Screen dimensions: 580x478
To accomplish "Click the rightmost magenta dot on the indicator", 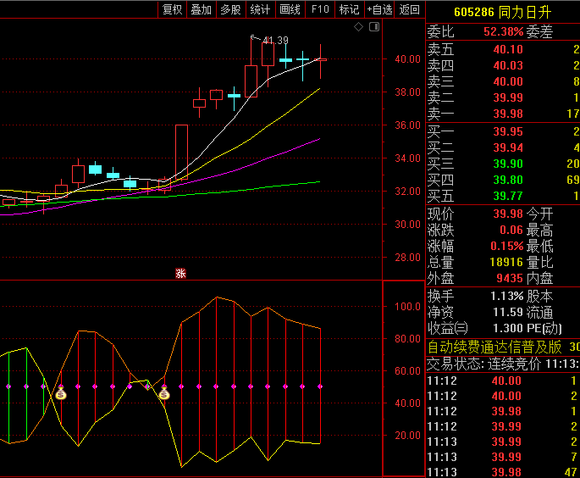I will click(320, 386).
